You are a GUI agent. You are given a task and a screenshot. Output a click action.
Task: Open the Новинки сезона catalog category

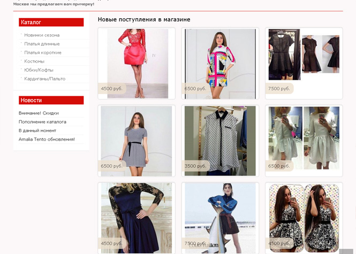(x=42, y=35)
